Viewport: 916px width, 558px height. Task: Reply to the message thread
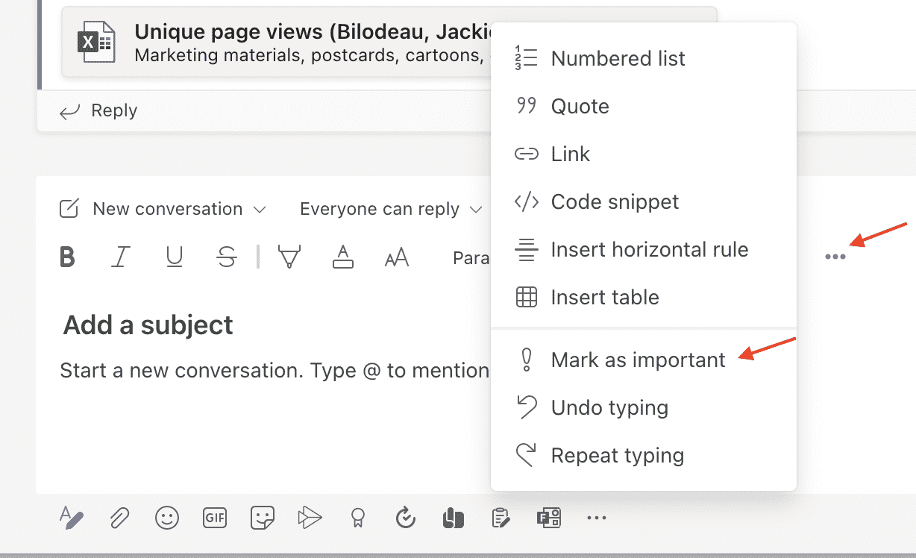(x=98, y=111)
